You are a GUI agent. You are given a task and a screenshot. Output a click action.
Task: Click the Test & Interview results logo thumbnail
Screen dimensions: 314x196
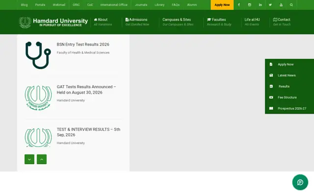[x=38, y=137]
